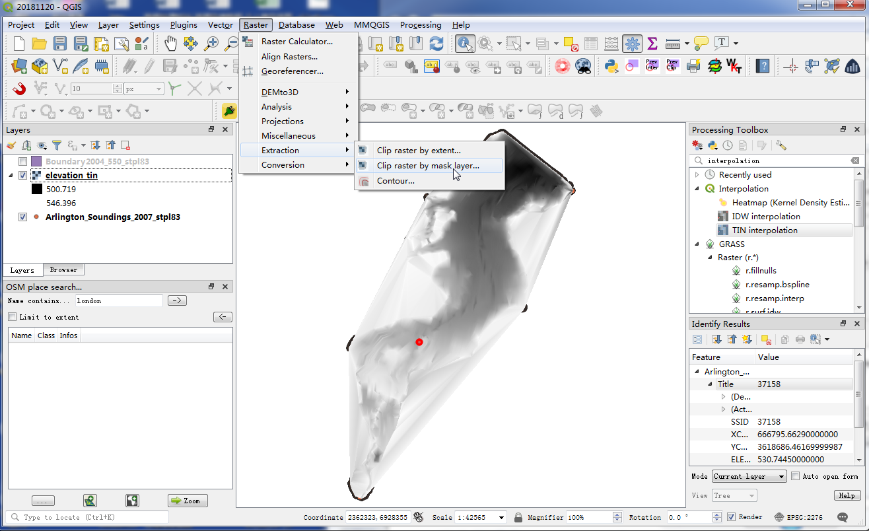This screenshot has width=869, height=531.
Task: Enable Limit to extent checkbox
Action: [12, 317]
